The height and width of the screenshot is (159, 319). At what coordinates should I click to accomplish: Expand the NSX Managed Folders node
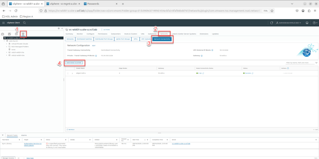click(7, 47)
